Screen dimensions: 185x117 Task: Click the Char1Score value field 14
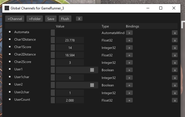tap(70, 47)
